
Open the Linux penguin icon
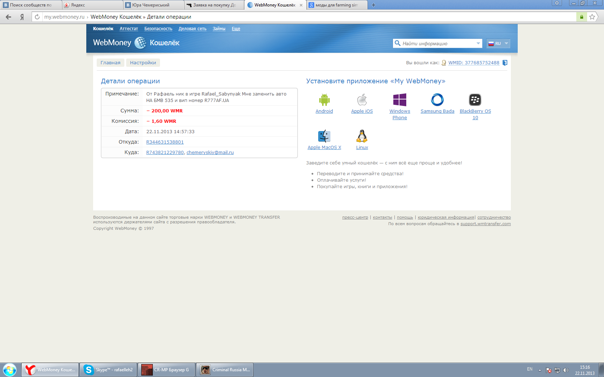coord(362,136)
